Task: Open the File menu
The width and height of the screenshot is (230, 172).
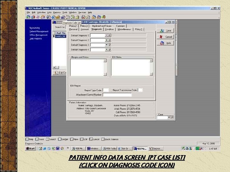Action: coord(28,12)
